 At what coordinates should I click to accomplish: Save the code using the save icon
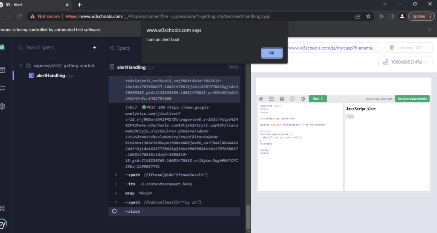(282, 98)
